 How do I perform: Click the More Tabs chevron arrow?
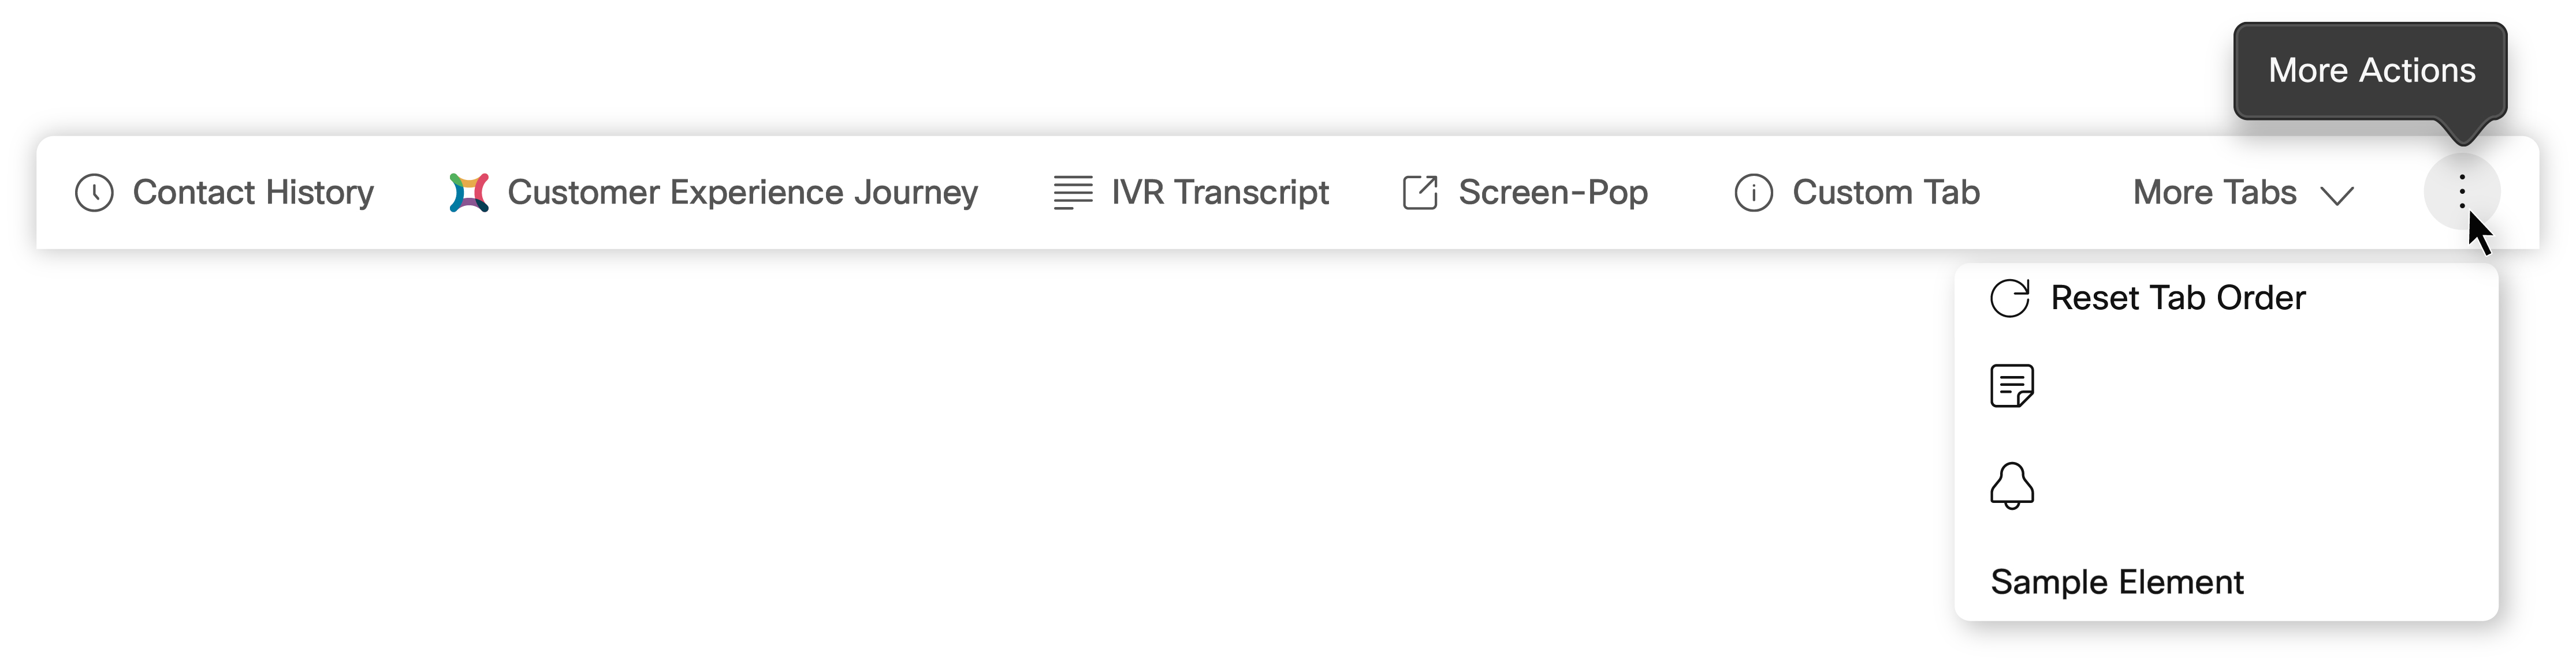coord(2337,196)
